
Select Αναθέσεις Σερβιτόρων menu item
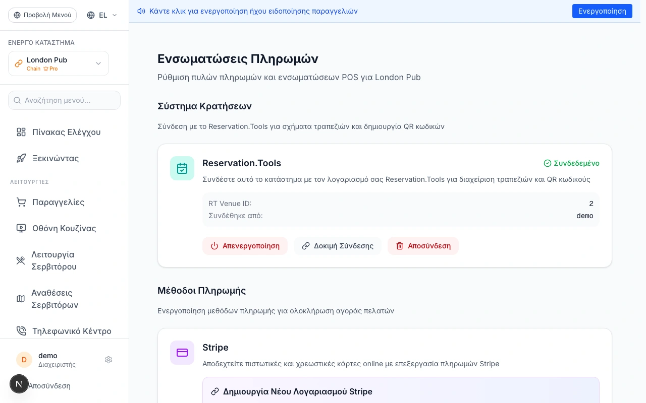tap(65, 299)
